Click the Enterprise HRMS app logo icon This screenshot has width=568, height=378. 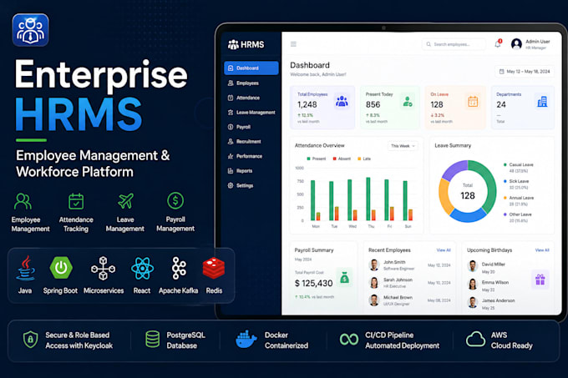pos(30,30)
